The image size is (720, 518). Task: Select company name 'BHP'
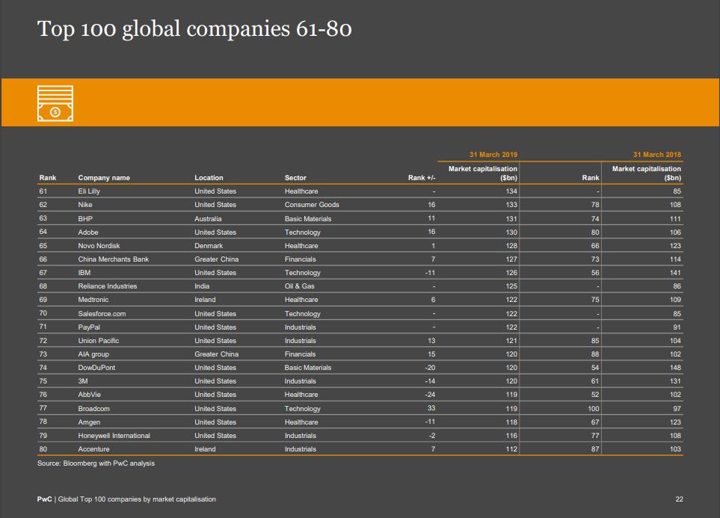(85, 218)
